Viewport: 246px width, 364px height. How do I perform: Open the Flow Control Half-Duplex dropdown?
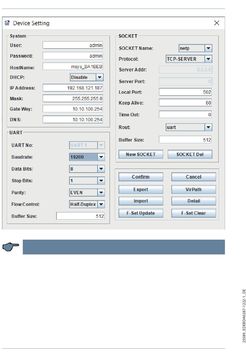pyautogui.click(x=101, y=204)
